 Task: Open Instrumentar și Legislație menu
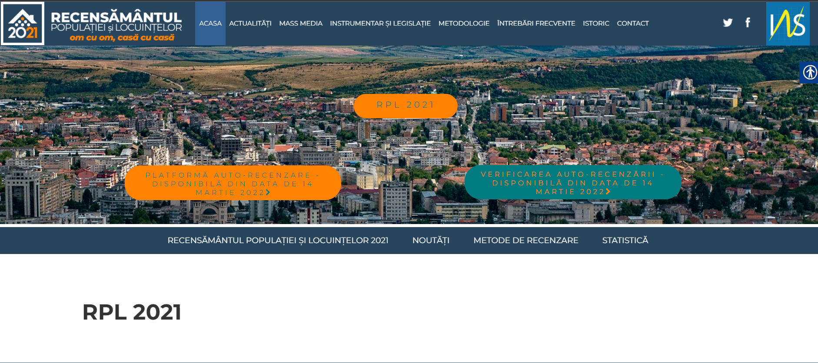pyautogui.click(x=380, y=23)
